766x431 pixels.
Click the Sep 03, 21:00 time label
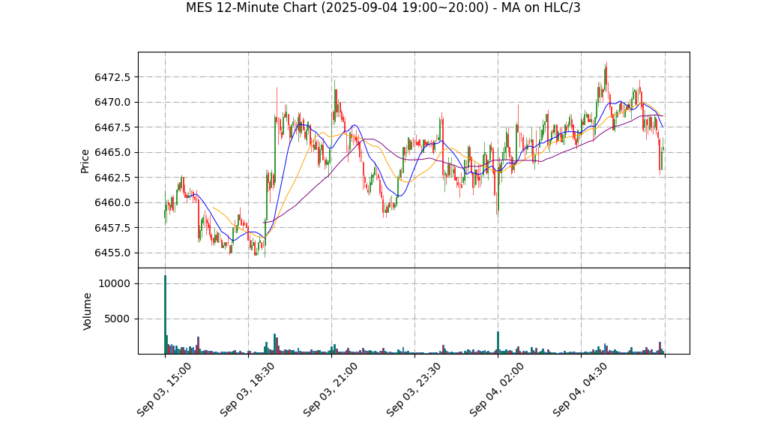[x=331, y=390]
